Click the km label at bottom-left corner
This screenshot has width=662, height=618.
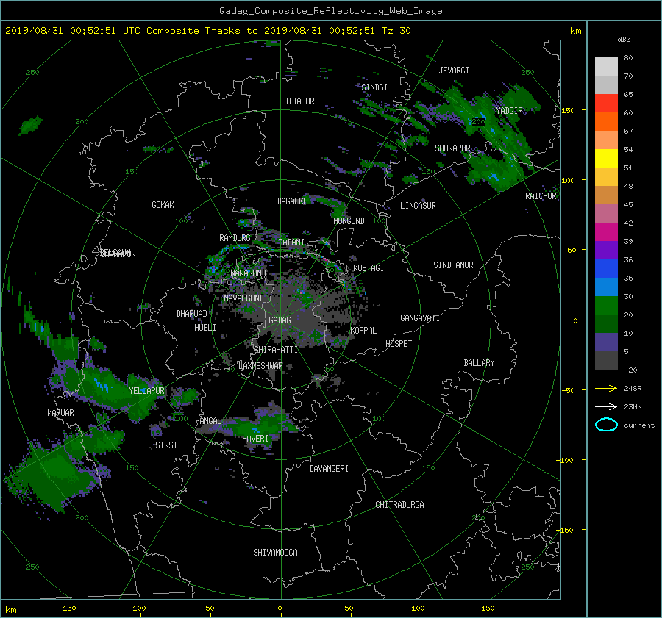pos(10,610)
